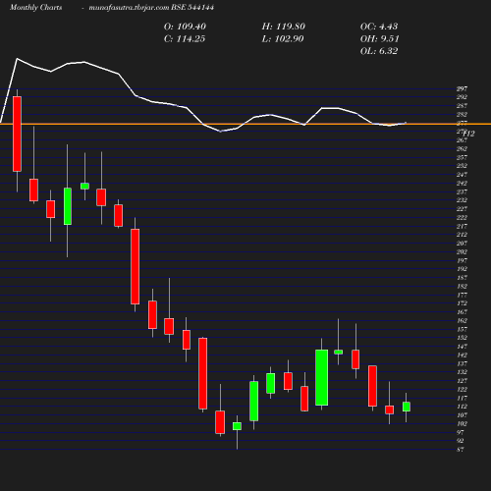Click price axis label 172
This screenshot has height=491, width=491.
tap(462, 303)
